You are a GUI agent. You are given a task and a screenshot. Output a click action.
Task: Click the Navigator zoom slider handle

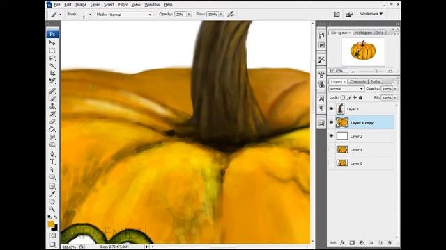pyautogui.click(x=375, y=71)
